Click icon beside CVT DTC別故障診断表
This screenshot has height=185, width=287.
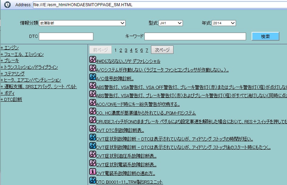[x=93, y=129]
